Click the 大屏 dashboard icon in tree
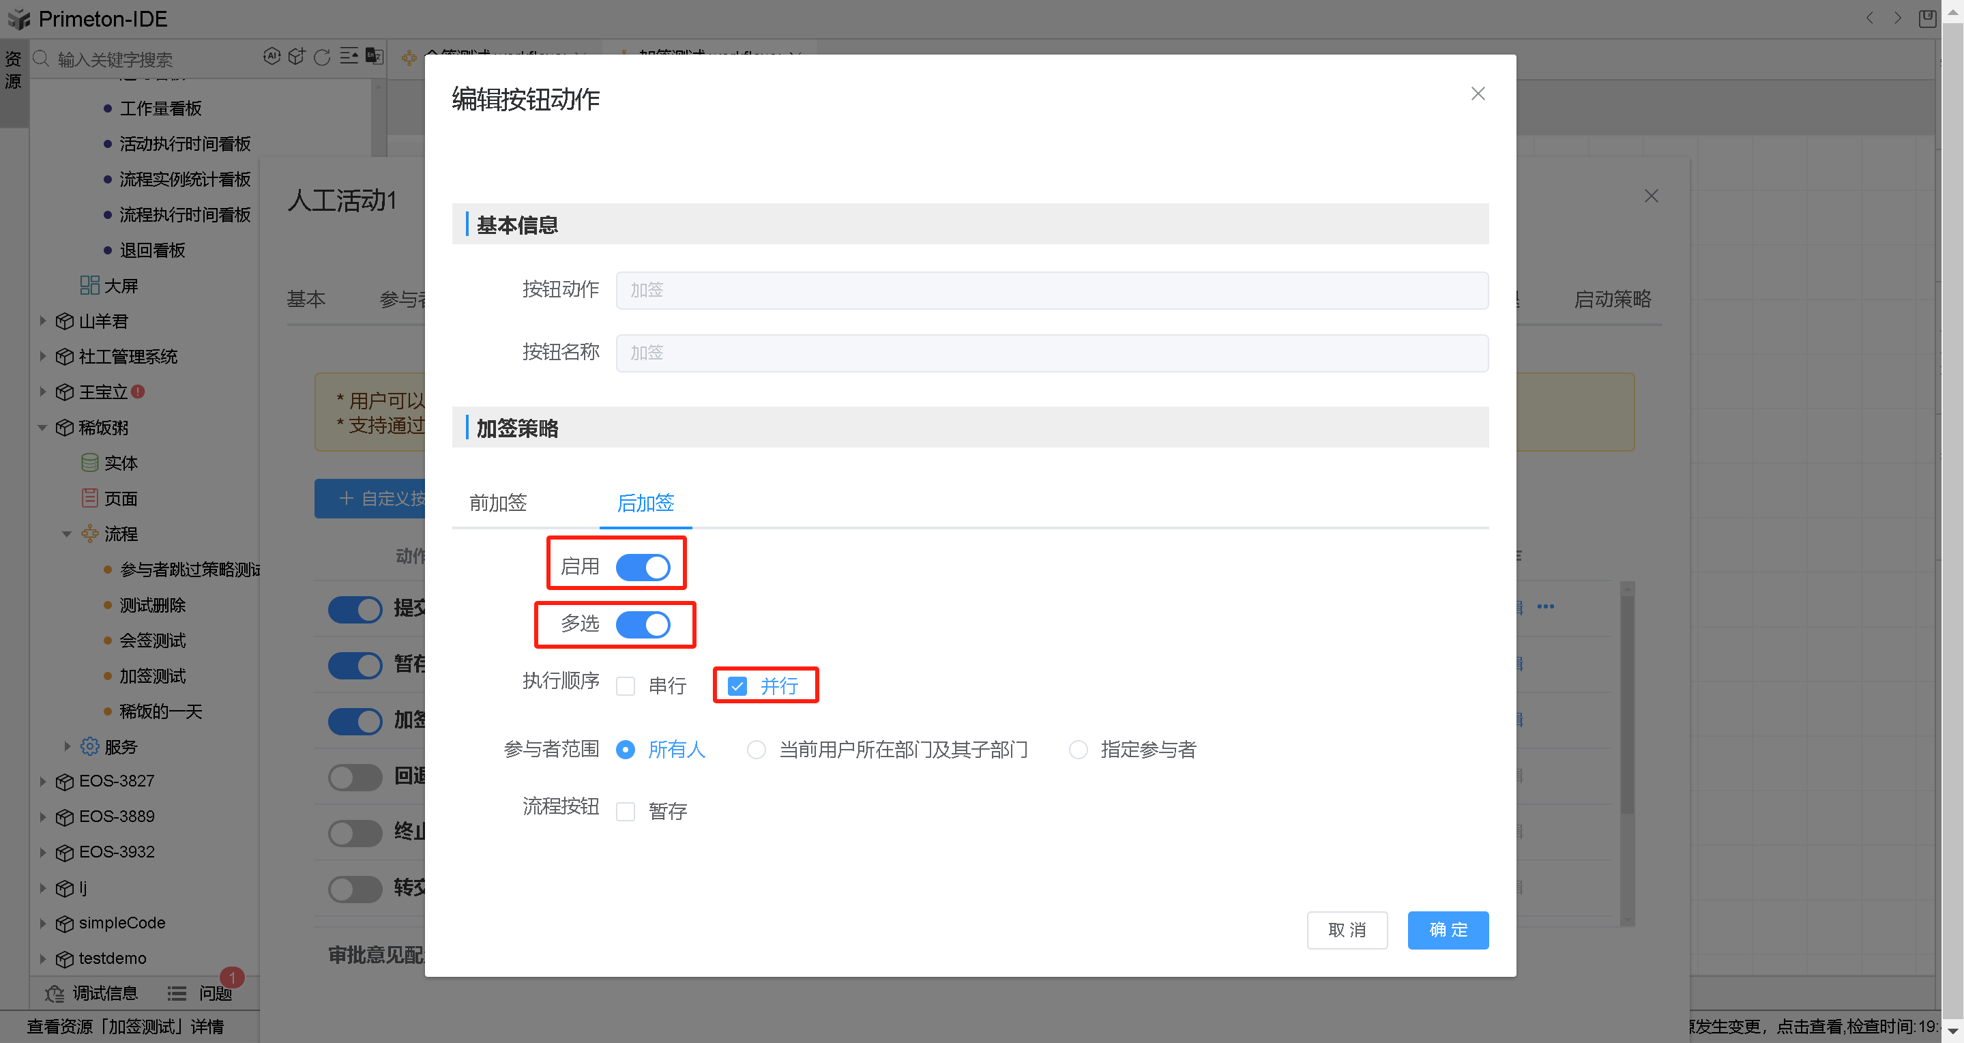This screenshot has height=1043, width=1964. [89, 285]
